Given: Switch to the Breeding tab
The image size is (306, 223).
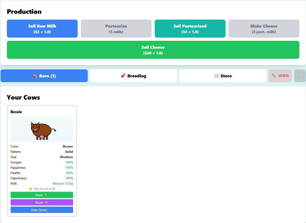Looking at the screenshot, I should pyautogui.click(x=133, y=76).
